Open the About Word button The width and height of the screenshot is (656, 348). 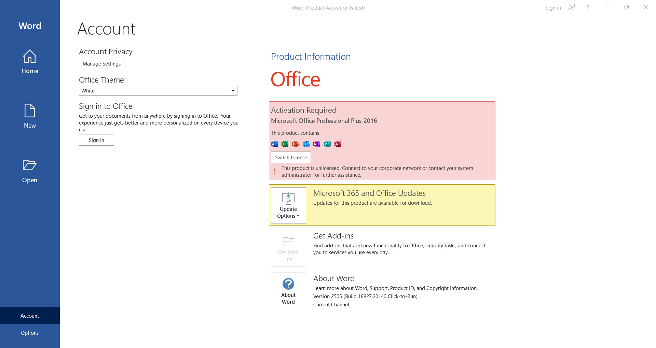tap(288, 291)
